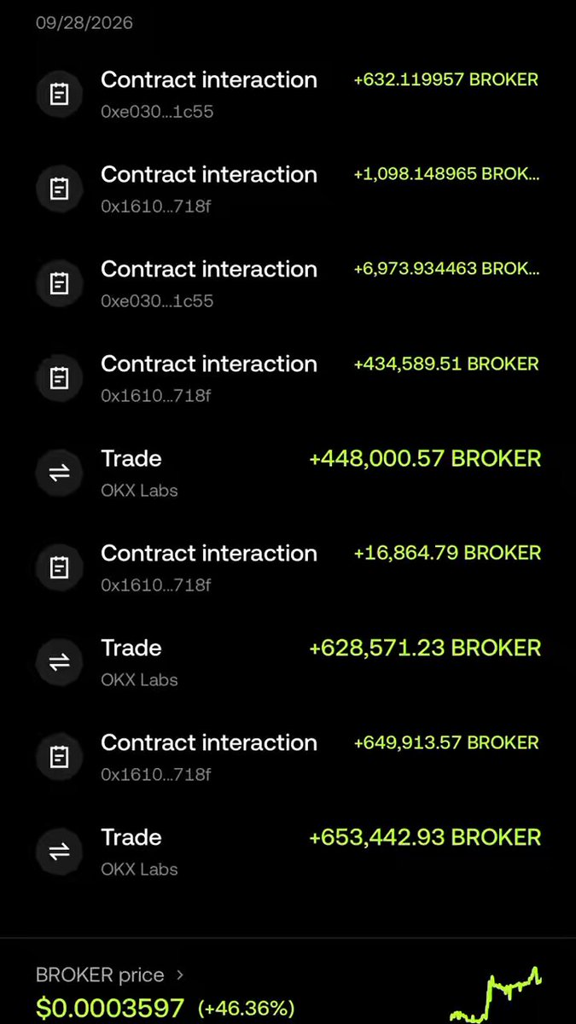The width and height of the screenshot is (576, 1024).
Task: Tap the $0.0003597 price value
Action: click(110, 1008)
